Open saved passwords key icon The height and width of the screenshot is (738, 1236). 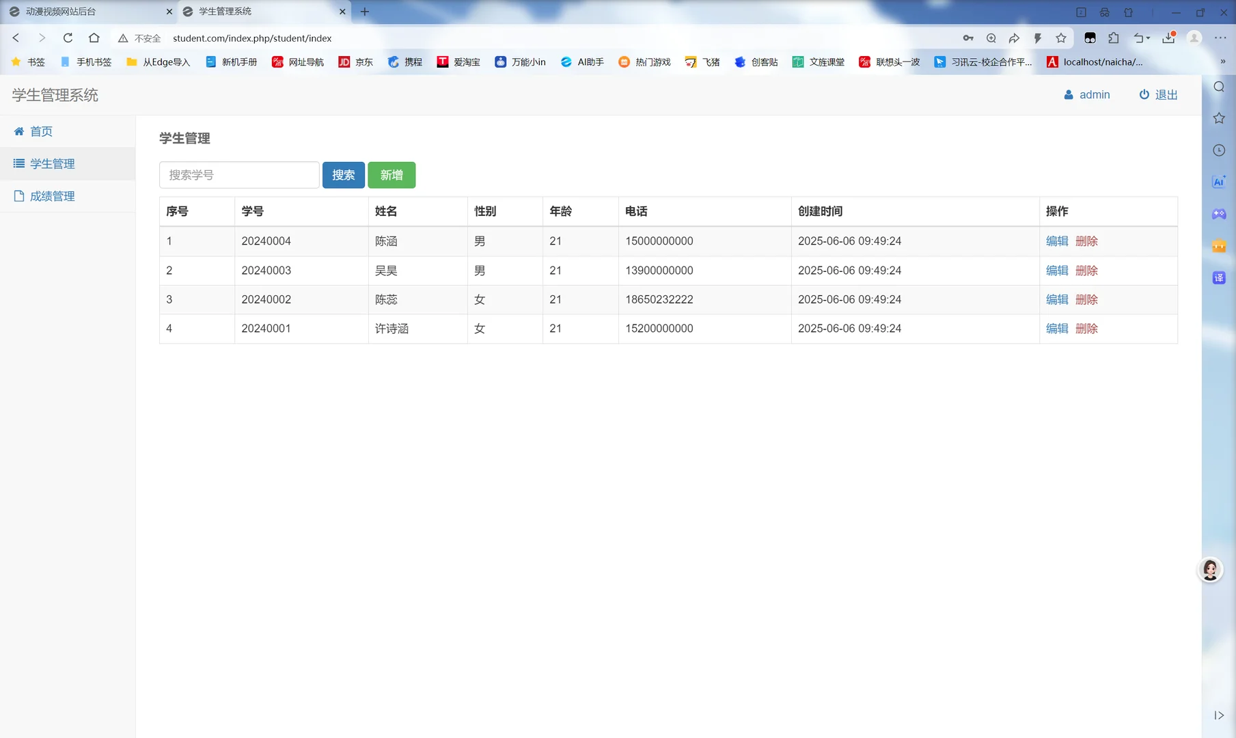click(x=968, y=38)
